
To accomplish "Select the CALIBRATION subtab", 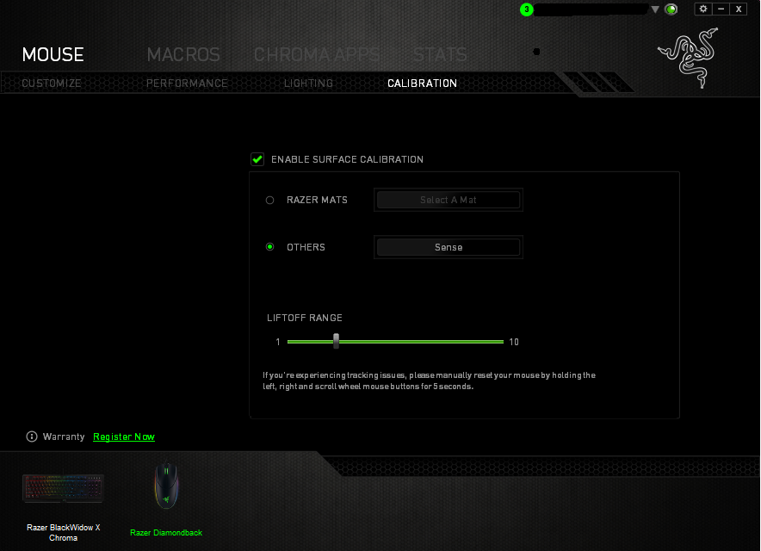I will [422, 83].
